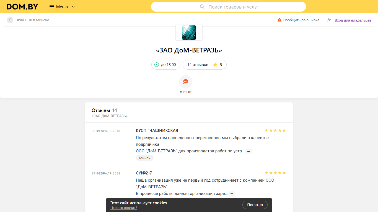Click the СУ№217 reviewer name
This screenshot has height=212, width=378.
tap(144, 173)
